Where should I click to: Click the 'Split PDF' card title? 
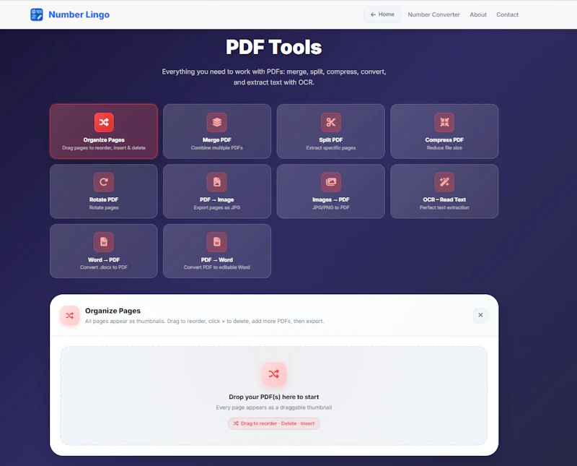(x=331, y=139)
